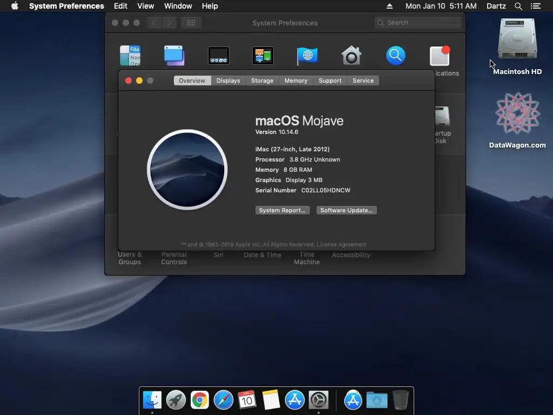This screenshot has height=415, width=553.
Task: Open the Notifications preferences icon
Action: (440, 56)
